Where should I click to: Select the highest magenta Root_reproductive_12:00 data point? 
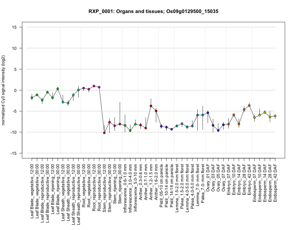pos(94,86)
